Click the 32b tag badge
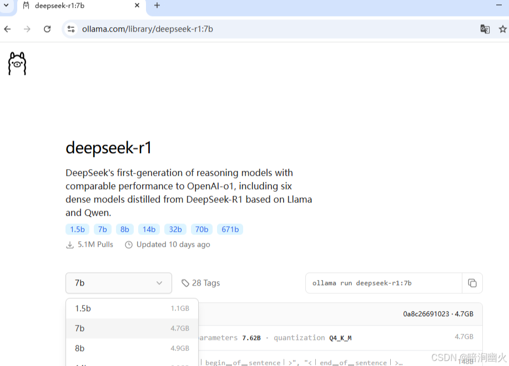This screenshot has width=509, height=366. point(175,229)
